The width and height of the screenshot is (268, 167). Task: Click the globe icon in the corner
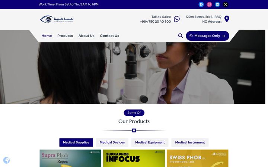point(6,160)
